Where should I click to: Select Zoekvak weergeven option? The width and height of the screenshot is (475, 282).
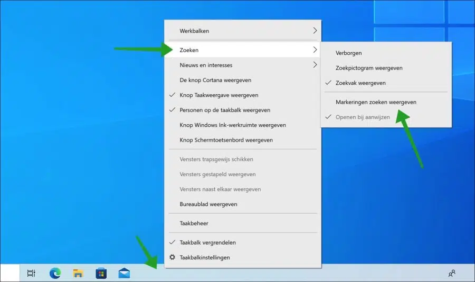click(x=386, y=83)
